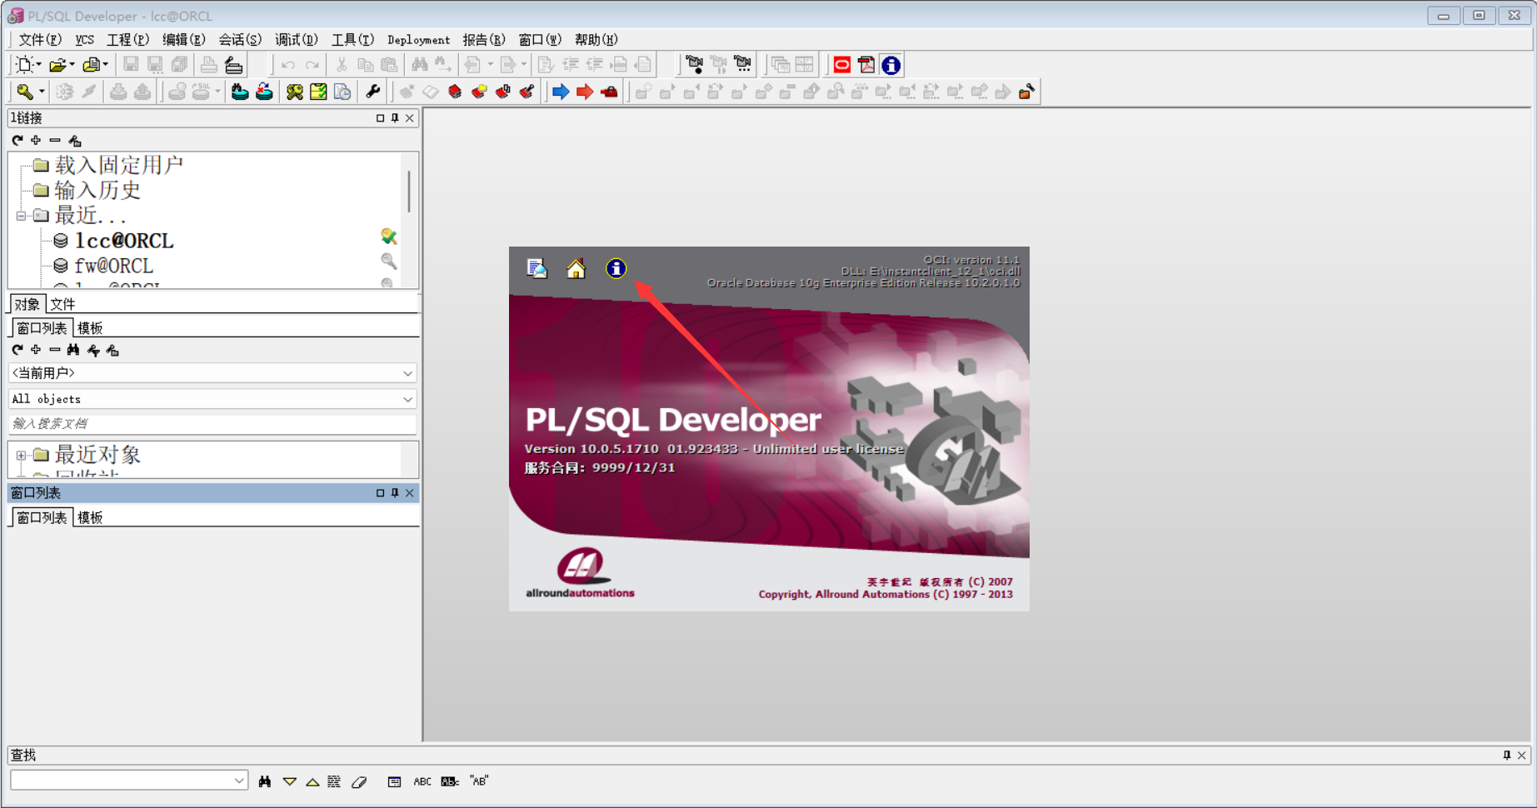
Task: Click the binoculars icon in object browser toolbar
Action: (73, 350)
